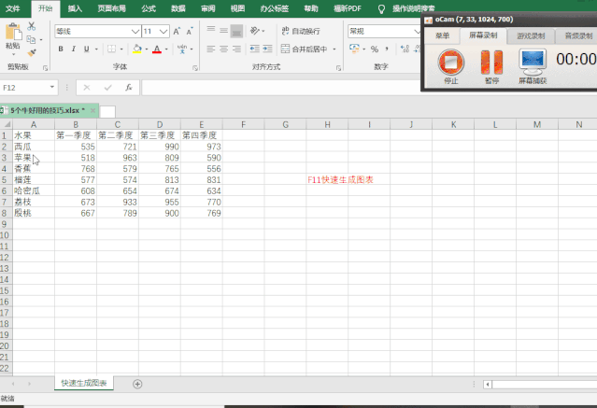This screenshot has height=408, width=597.
Task: Apply the fill color bucket
Action: pyautogui.click(x=137, y=49)
